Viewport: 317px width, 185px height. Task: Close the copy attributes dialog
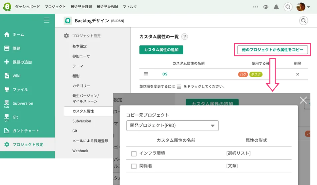[303, 100]
